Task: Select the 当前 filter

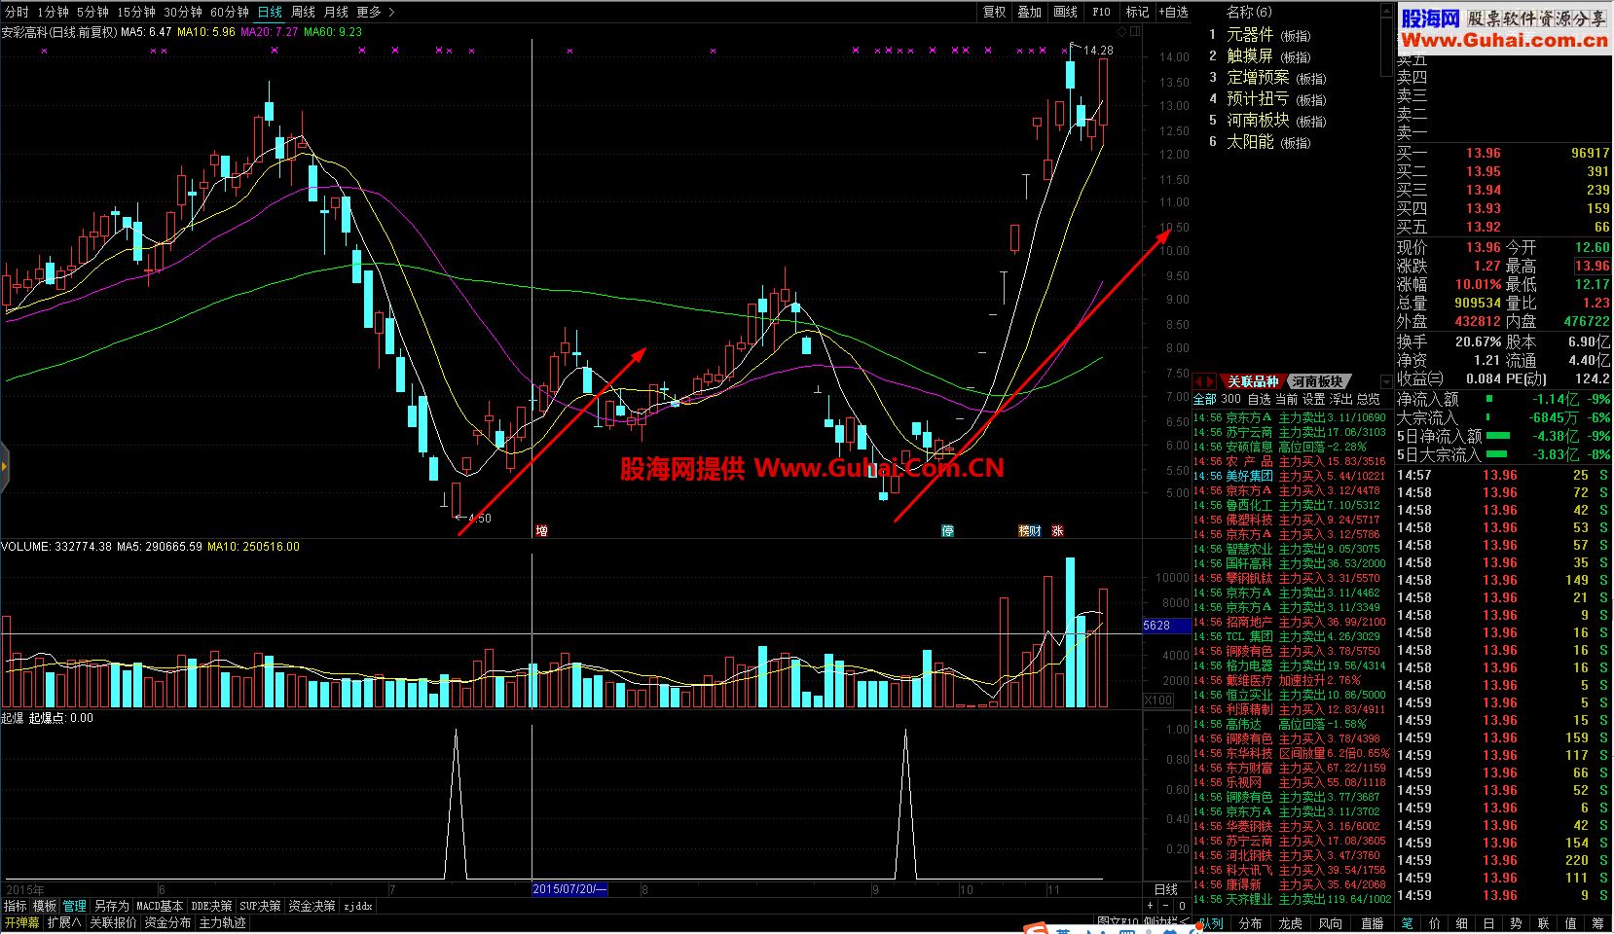Action: [x=1287, y=399]
